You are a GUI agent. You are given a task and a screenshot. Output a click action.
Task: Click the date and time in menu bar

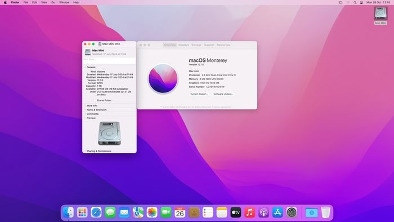click(378, 2)
